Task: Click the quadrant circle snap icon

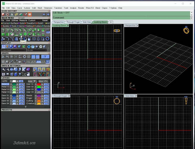Action: pos(24,57)
